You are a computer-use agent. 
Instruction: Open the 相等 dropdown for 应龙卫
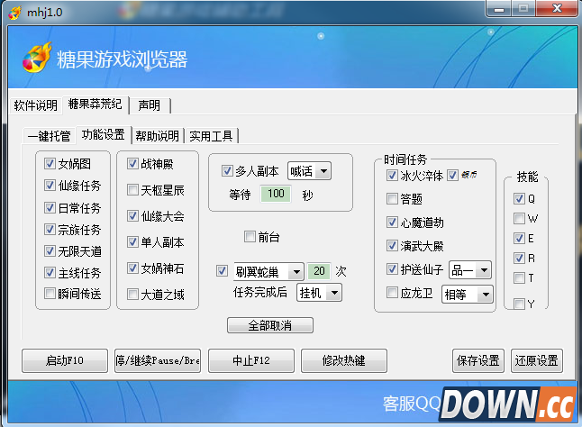coord(468,295)
